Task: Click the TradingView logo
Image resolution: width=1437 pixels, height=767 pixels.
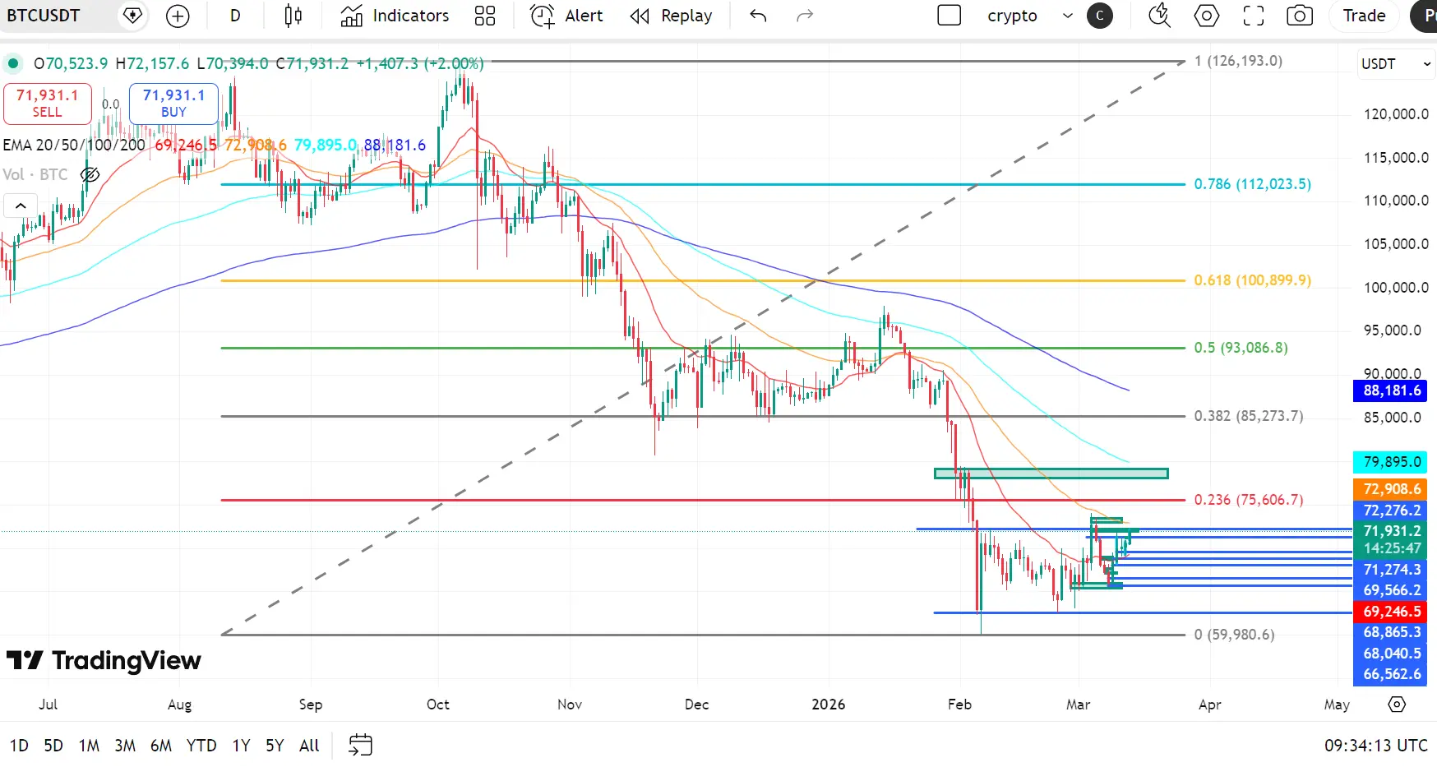Action: tap(104, 660)
